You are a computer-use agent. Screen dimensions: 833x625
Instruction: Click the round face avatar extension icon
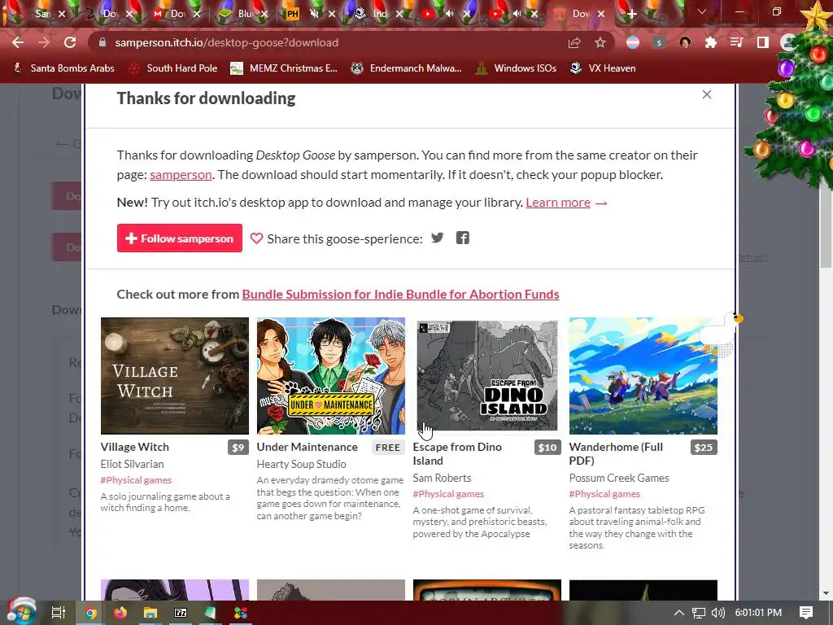point(685,42)
